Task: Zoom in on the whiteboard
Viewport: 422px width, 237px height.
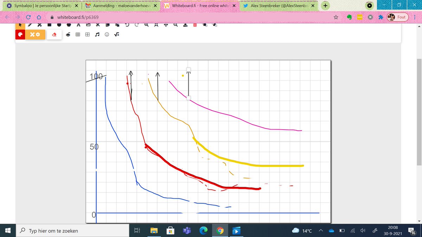Action: [146, 25]
